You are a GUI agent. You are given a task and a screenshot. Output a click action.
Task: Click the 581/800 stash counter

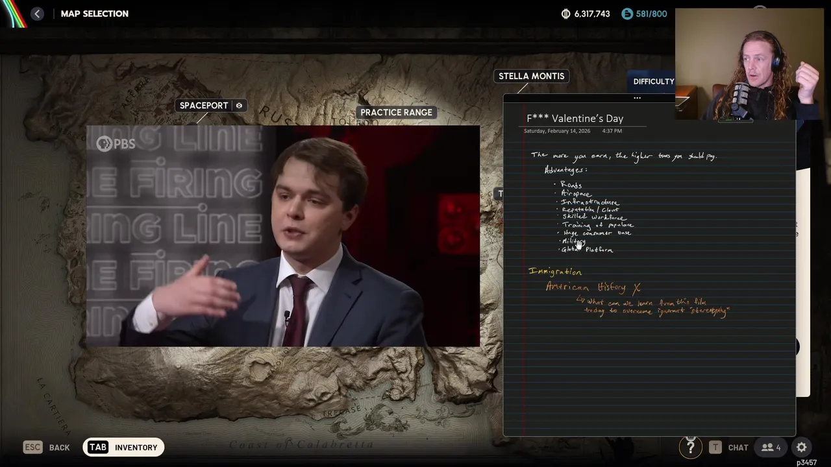click(x=651, y=14)
